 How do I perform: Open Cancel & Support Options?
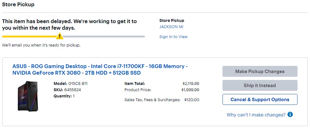pyautogui.click(x=260, y=100)
